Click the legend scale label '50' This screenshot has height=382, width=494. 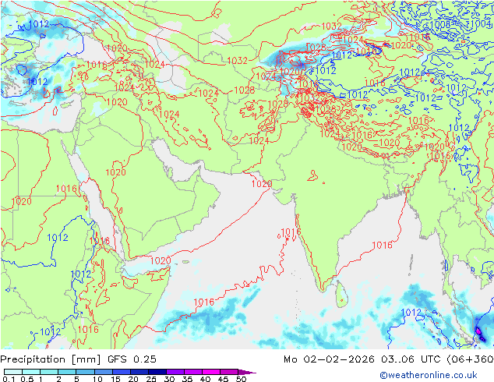coord(241,379)
